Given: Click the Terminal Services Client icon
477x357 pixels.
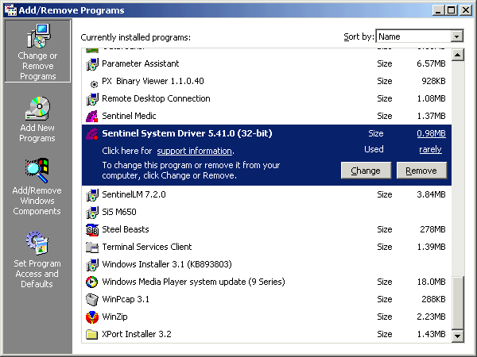Looking at the screenshot, I should coord(92,247).
